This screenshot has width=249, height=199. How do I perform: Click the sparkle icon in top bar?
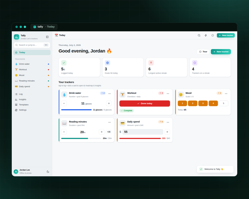pyautogui.click(x=213, y=35)
